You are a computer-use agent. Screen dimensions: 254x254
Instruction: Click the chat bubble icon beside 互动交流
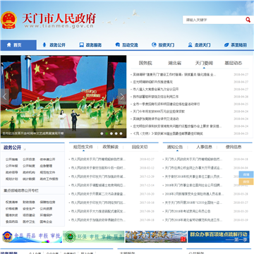(x=118, y=44)
